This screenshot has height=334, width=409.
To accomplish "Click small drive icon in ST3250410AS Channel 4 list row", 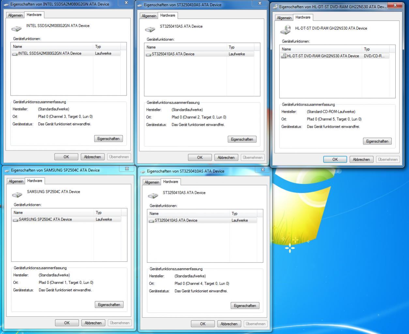I will 152,221.
